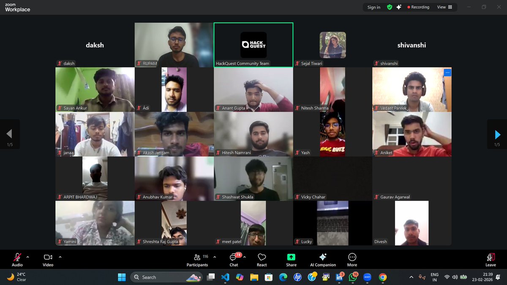Open the Windows Start menu

coord(122,277)
